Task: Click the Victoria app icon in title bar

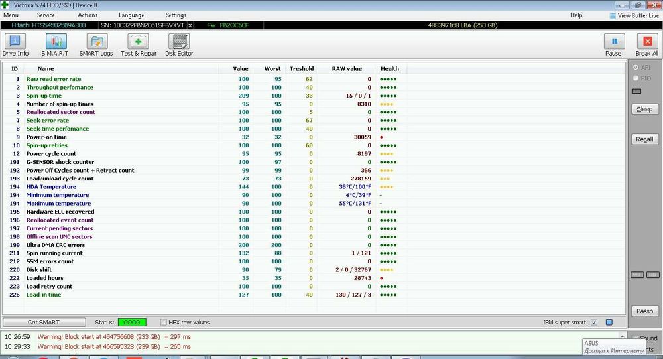Action: point(5,5)
